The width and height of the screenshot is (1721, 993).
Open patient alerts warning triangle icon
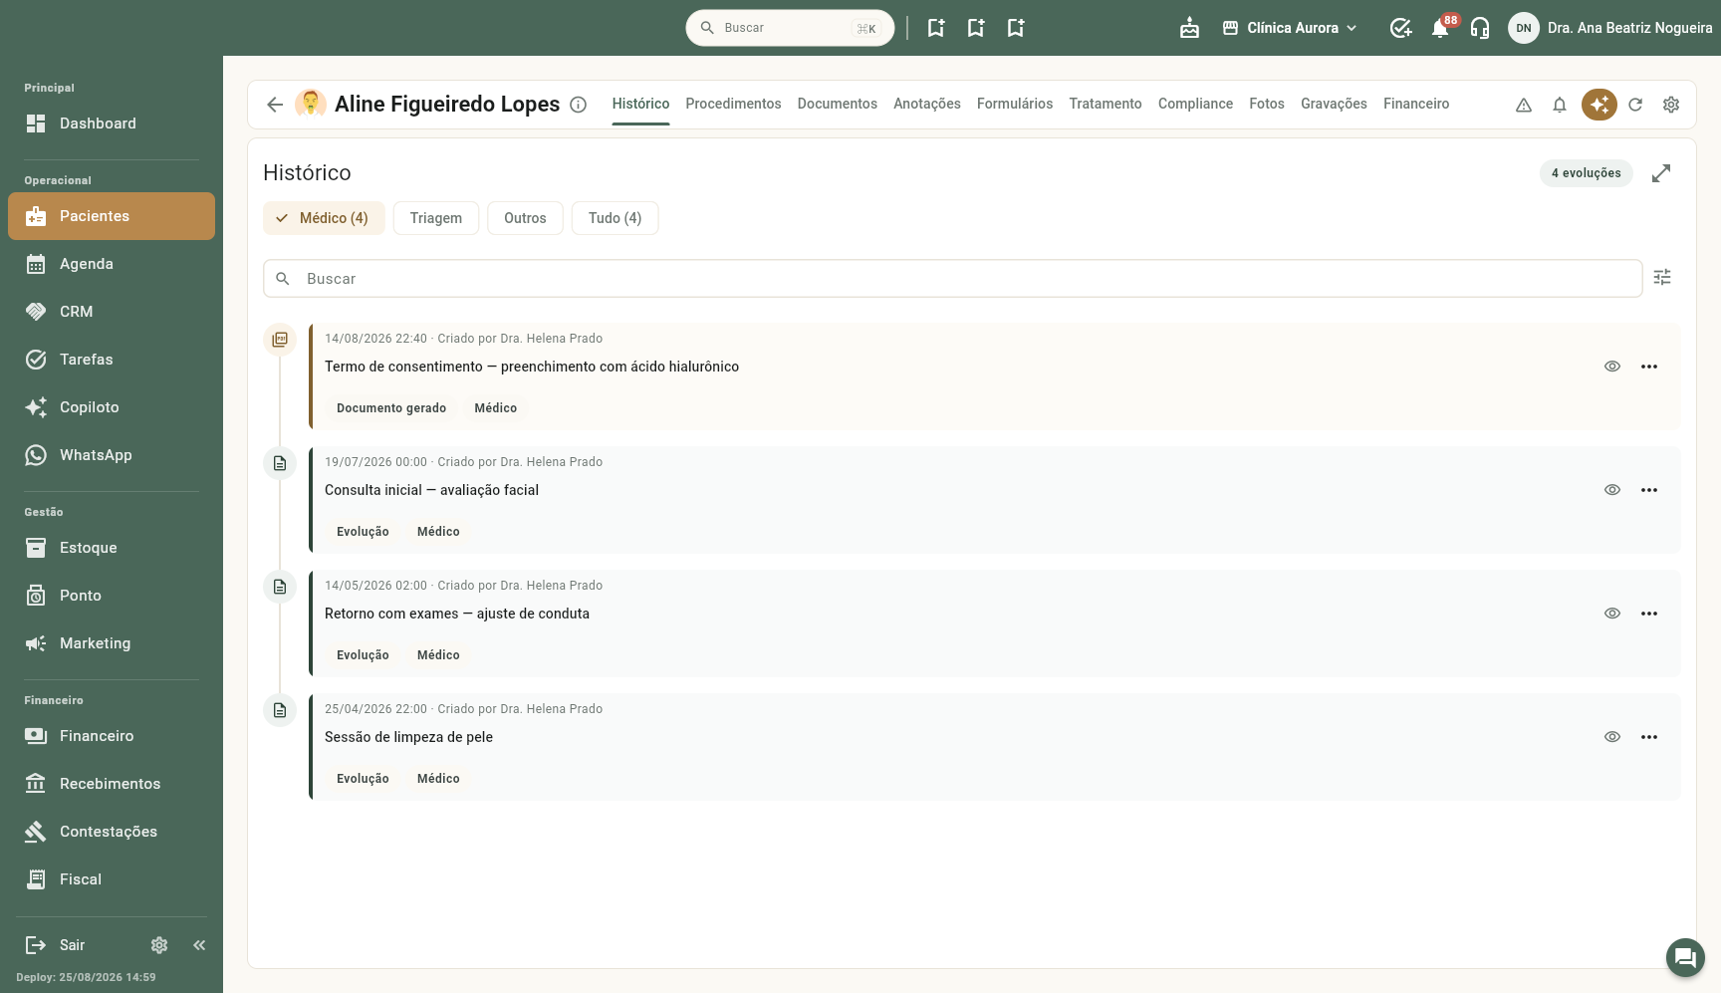tap(1524, 105)
